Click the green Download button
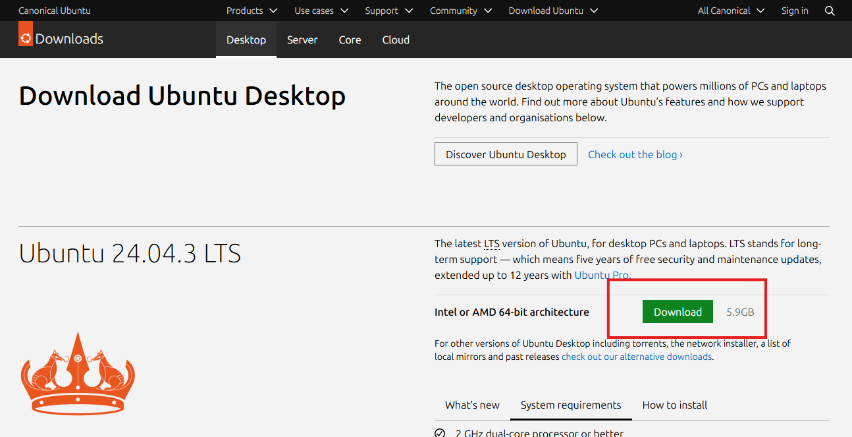852x437 pixels. (678, 311)
